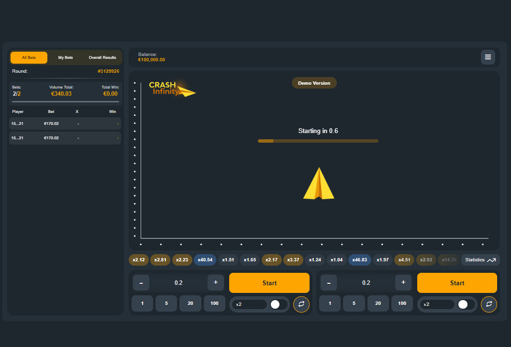
Task: Open Overall Results tab
Action: [x=102, y=58]
